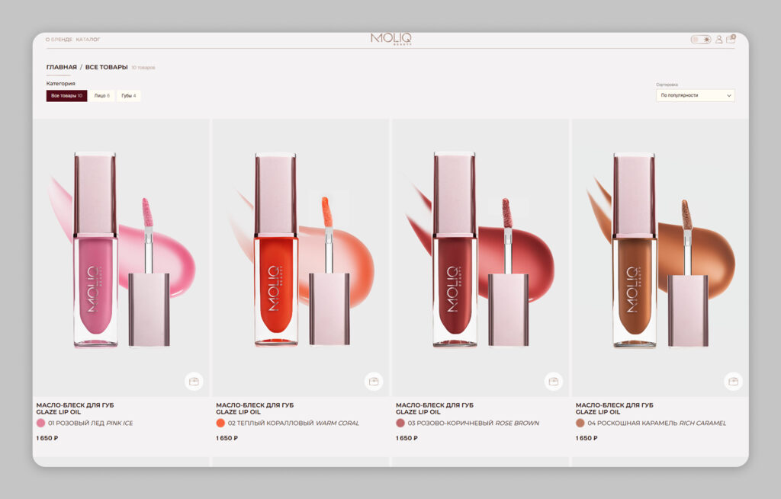Select the 'Все товары 10' category filter
Viewport: 781px width, 499px height.
[x=67, y=95]
